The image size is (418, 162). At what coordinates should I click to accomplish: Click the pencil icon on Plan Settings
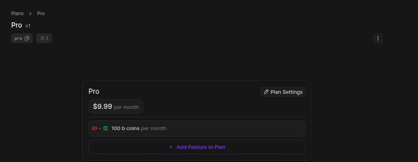pyautogui.click(x=266, y=92)
